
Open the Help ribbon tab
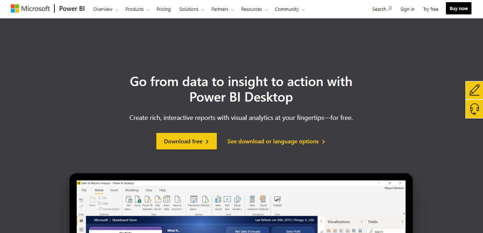pyautogui.click(x=162, y=190)
